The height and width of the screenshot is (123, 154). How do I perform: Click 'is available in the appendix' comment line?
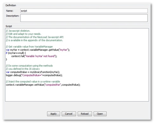click(x=34, y=40)
